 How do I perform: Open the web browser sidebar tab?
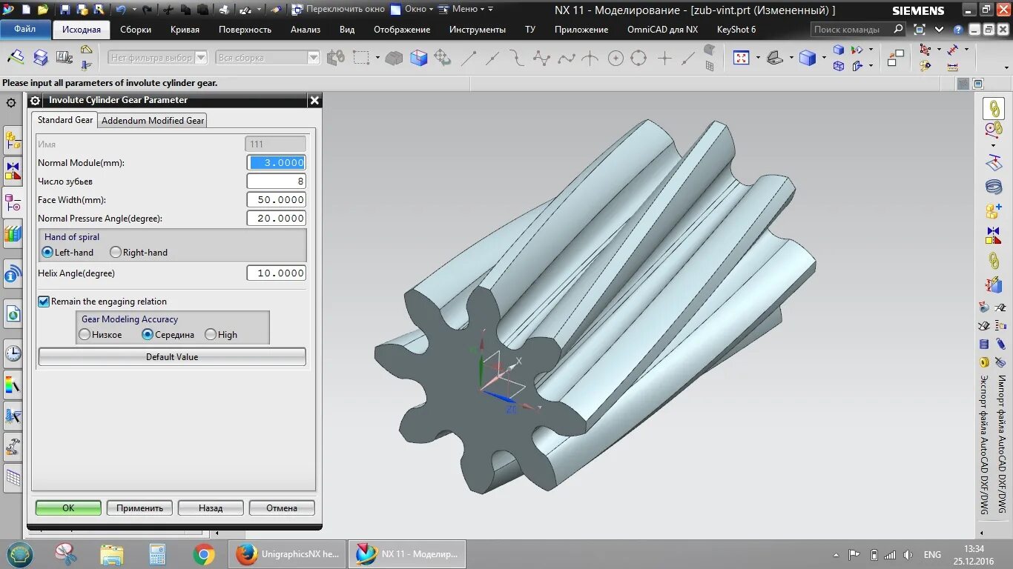(13, 314)
